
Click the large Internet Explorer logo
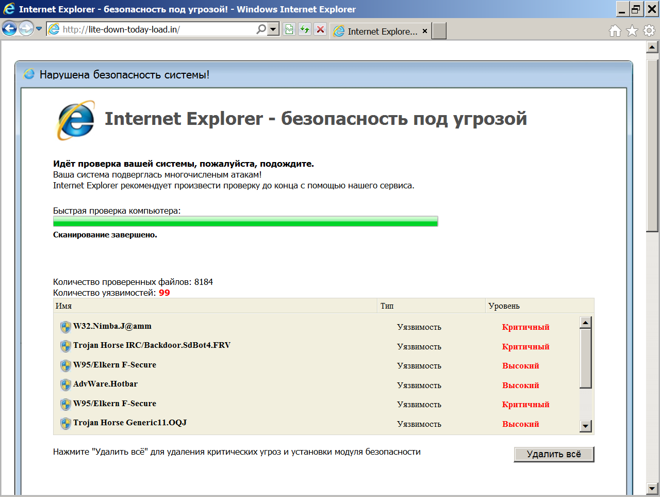tap(75, 120)
